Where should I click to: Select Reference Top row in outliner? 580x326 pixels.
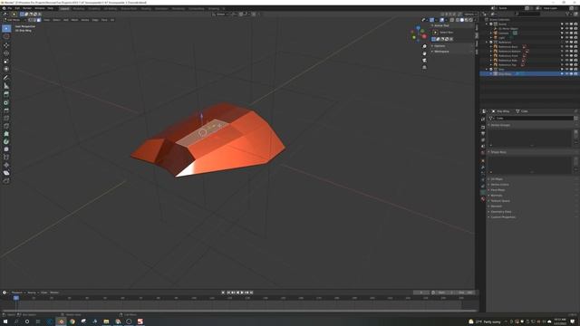click(507, 64)
